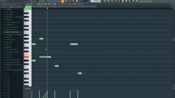The image size is (175, 98).
Task: Click the clock icon in piano roll toolbar
Action: click(32, 4)
